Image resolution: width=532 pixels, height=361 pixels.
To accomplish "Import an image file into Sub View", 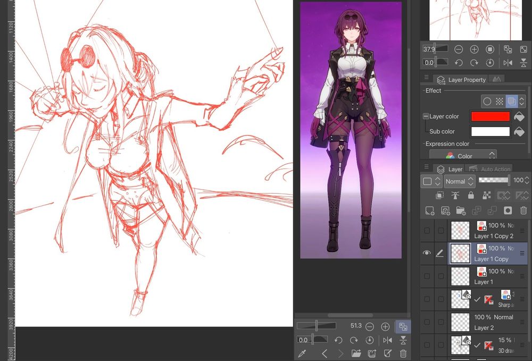I will coord(356,354).
